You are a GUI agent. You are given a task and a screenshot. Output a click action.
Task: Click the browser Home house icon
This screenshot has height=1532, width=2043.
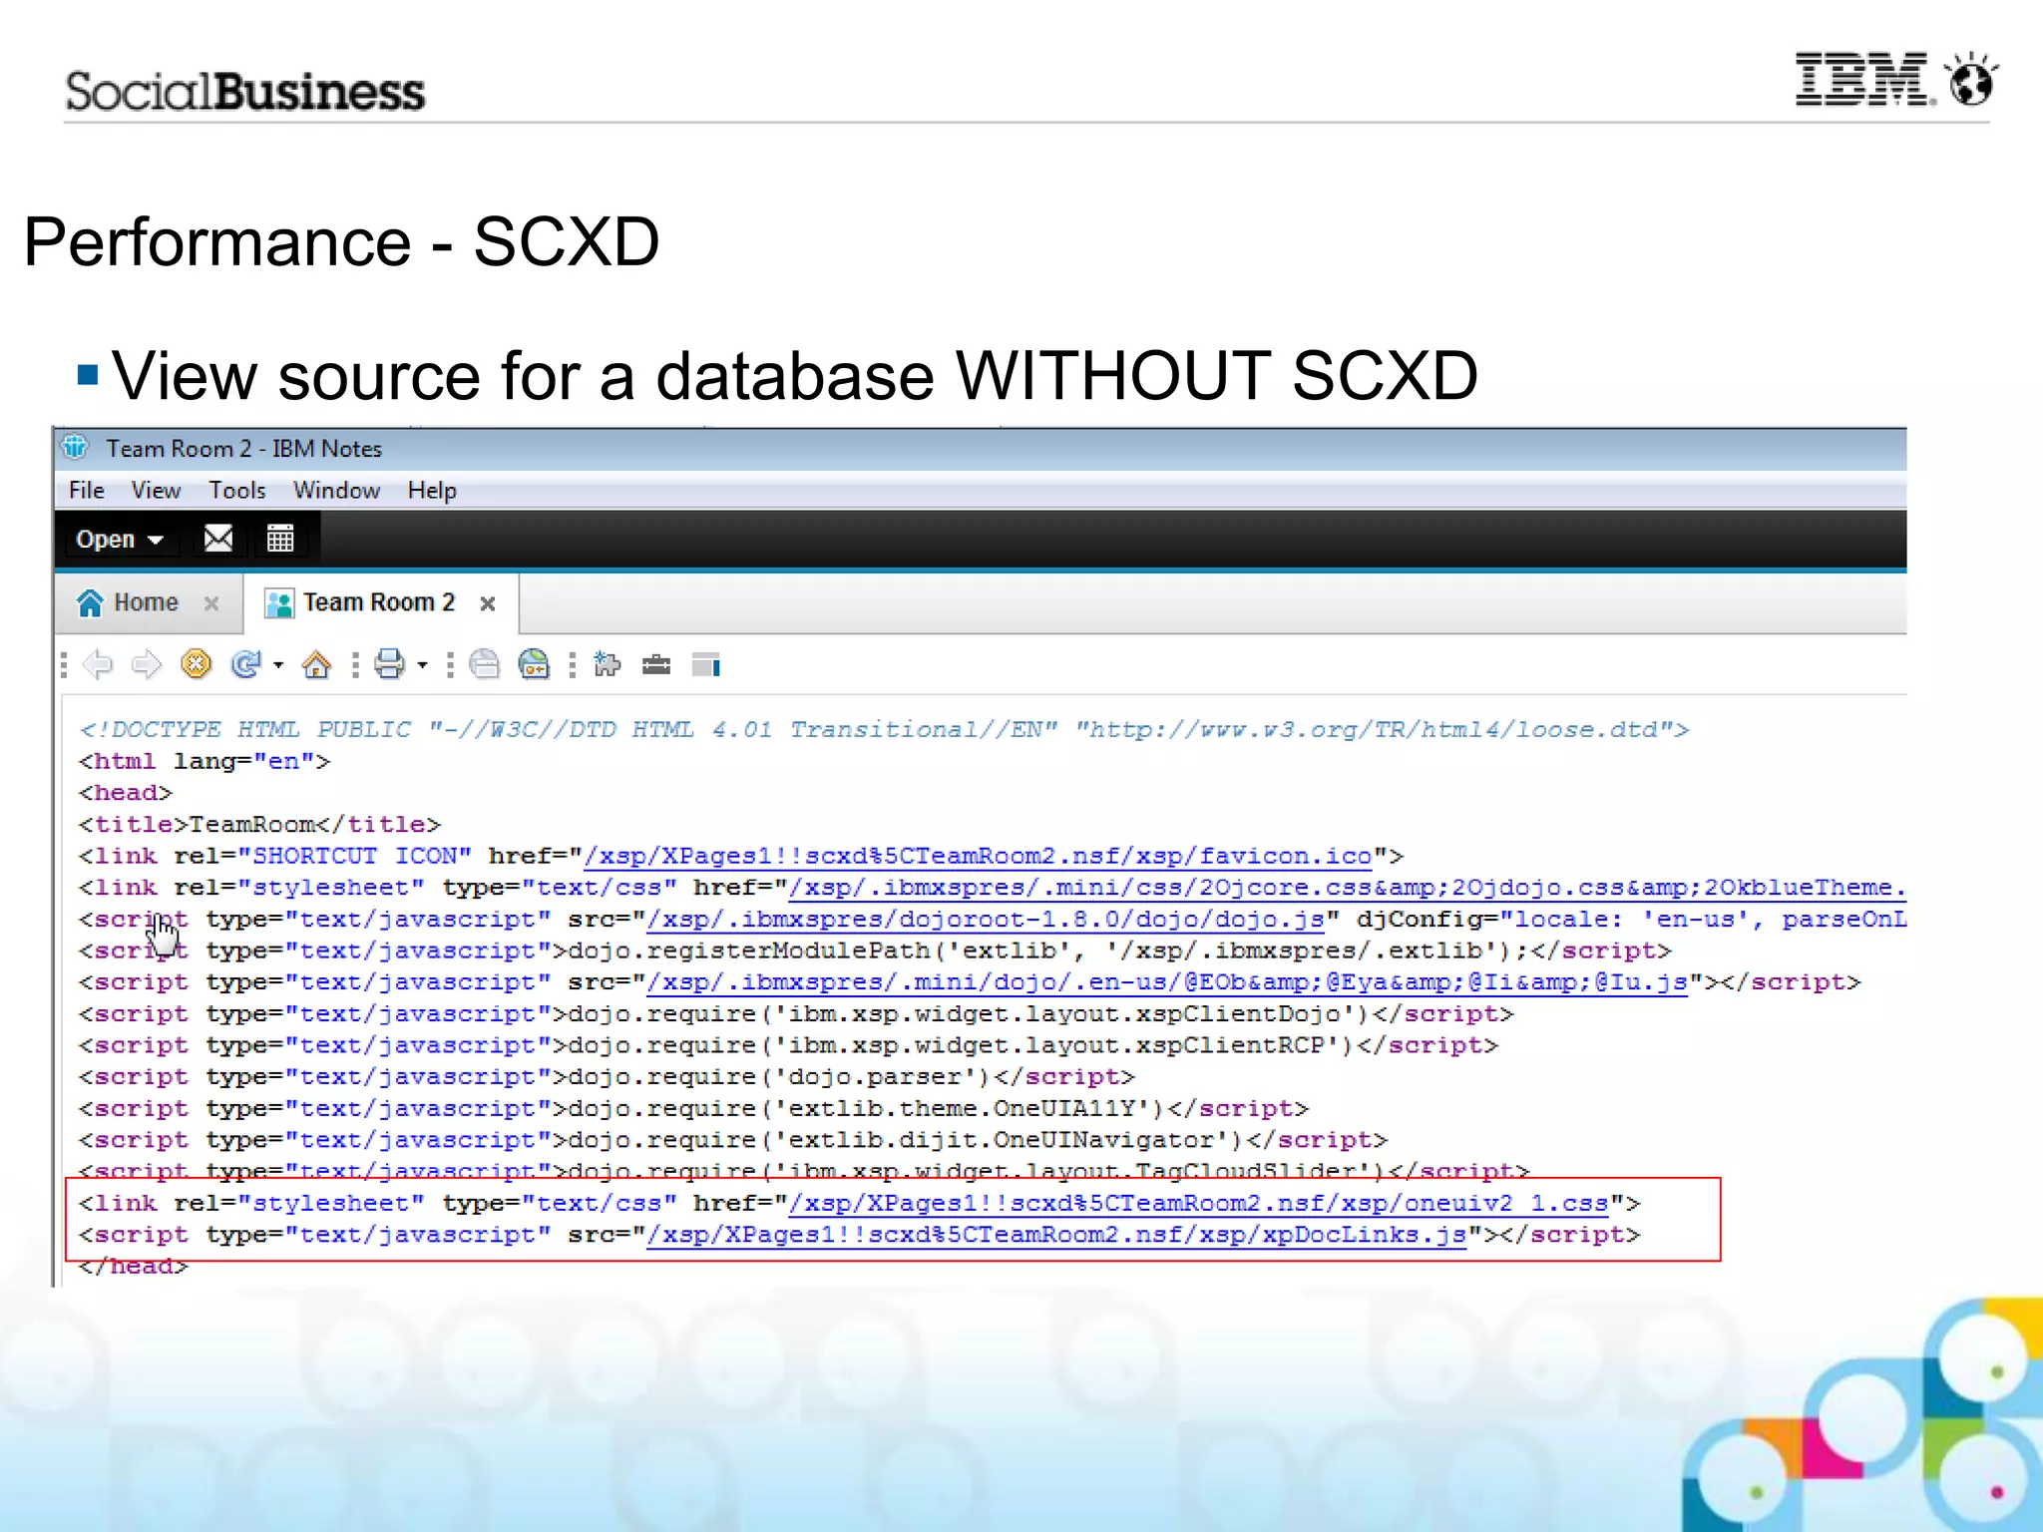[x=317, y=664]
